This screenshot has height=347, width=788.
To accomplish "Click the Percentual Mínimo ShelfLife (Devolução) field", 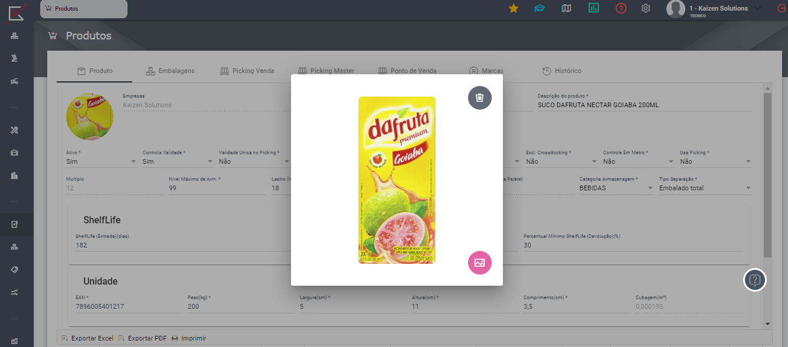I will (633, 245).
